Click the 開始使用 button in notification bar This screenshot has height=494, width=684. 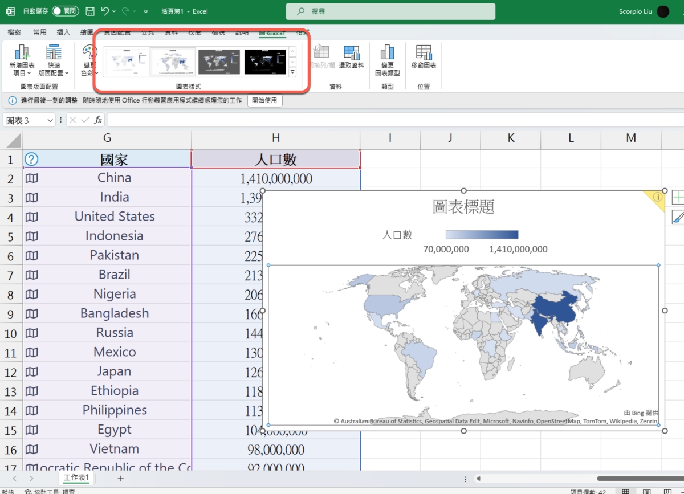coord(264,100)
